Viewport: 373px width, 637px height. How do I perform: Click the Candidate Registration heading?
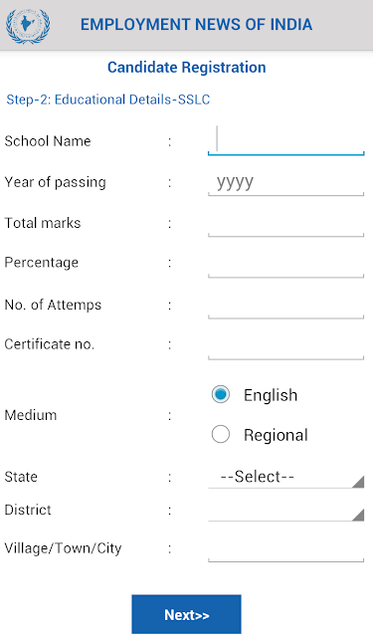click(x=187, y=67)
